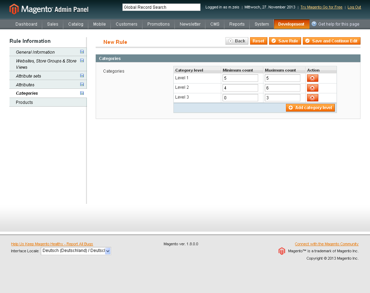Click the Back button
The height and width of the screenshot is (293, 370).
pyautogui.click(x=237, y=41)
